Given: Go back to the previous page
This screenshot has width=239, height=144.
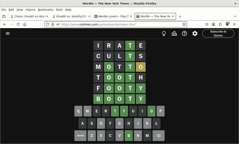Looking at the screenshot, I should pyautogui.click(x=5, y=24).
